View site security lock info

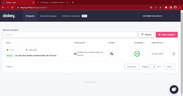(x=18, y=7)
